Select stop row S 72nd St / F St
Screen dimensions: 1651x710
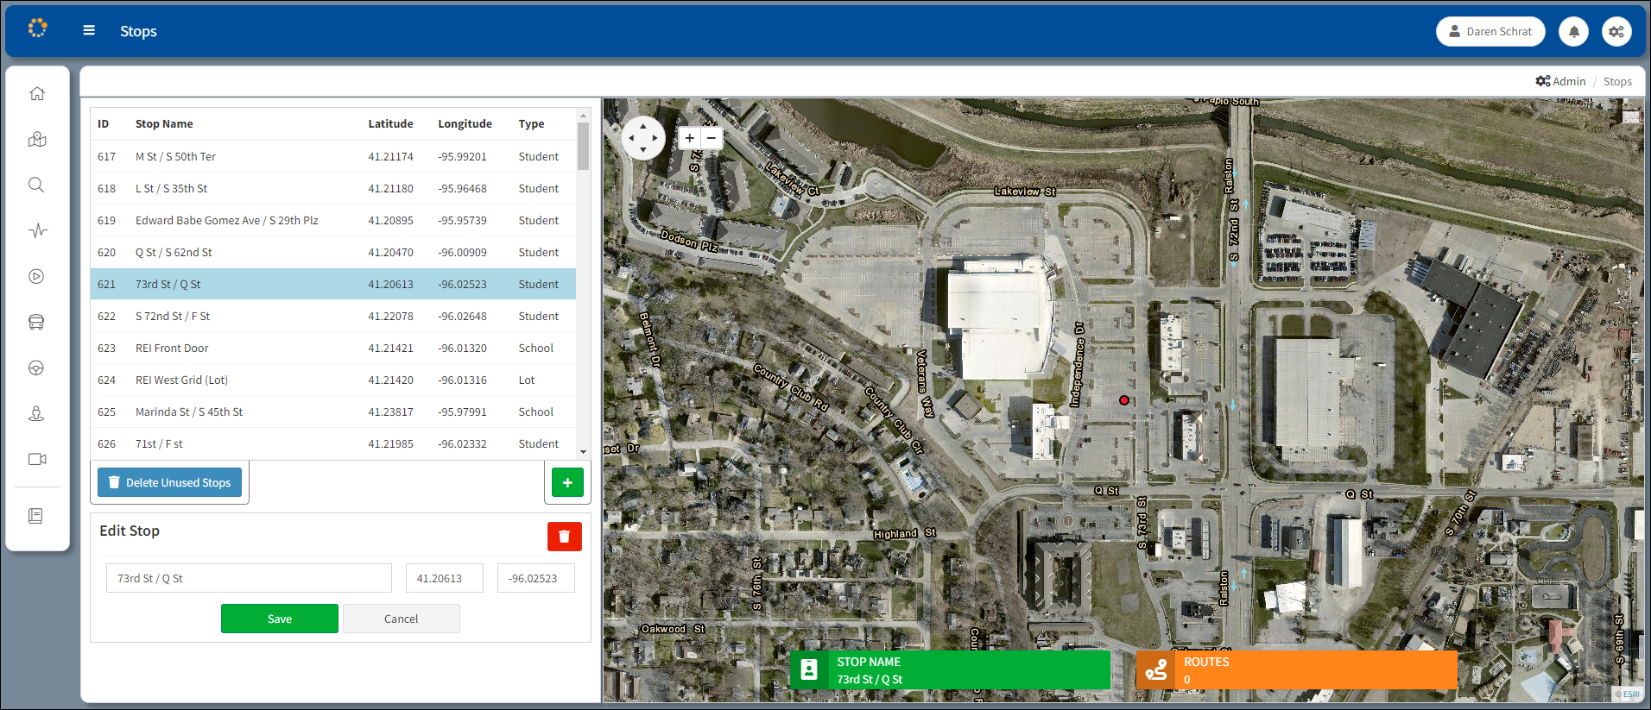333,316
